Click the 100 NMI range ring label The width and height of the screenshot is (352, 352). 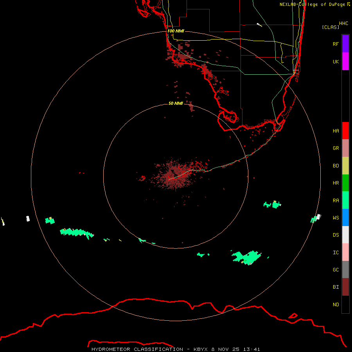(176, 31)
